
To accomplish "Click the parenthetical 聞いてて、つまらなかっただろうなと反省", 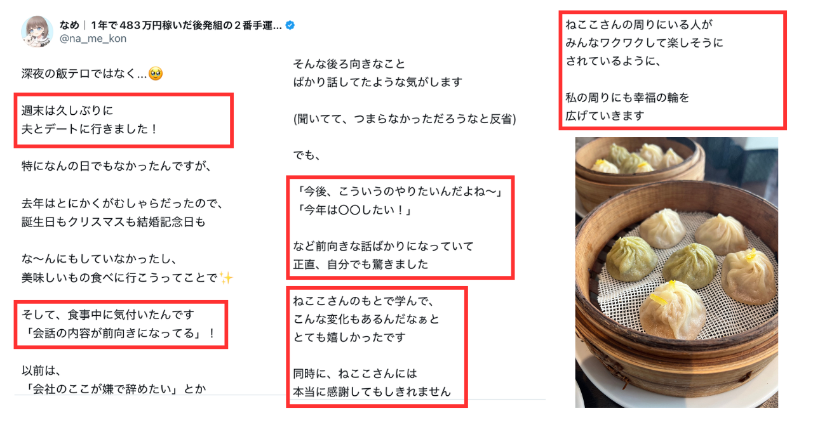I will click(x=405, y=119).
